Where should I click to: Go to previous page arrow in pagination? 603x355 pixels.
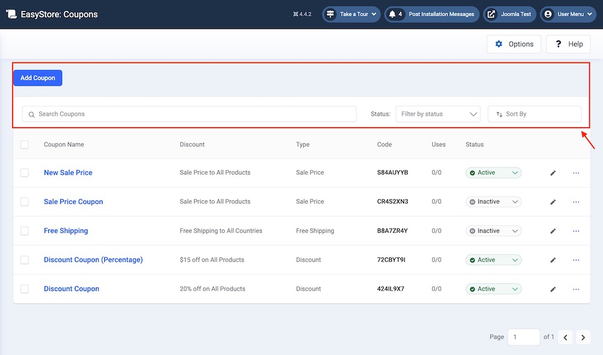tap(565, 338)
